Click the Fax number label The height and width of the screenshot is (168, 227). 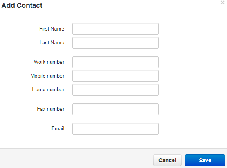pyautogui.click(x=51, y=109)
